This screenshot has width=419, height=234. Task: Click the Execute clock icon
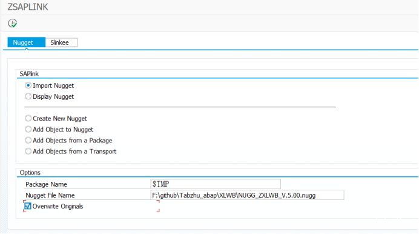[12, 23]
